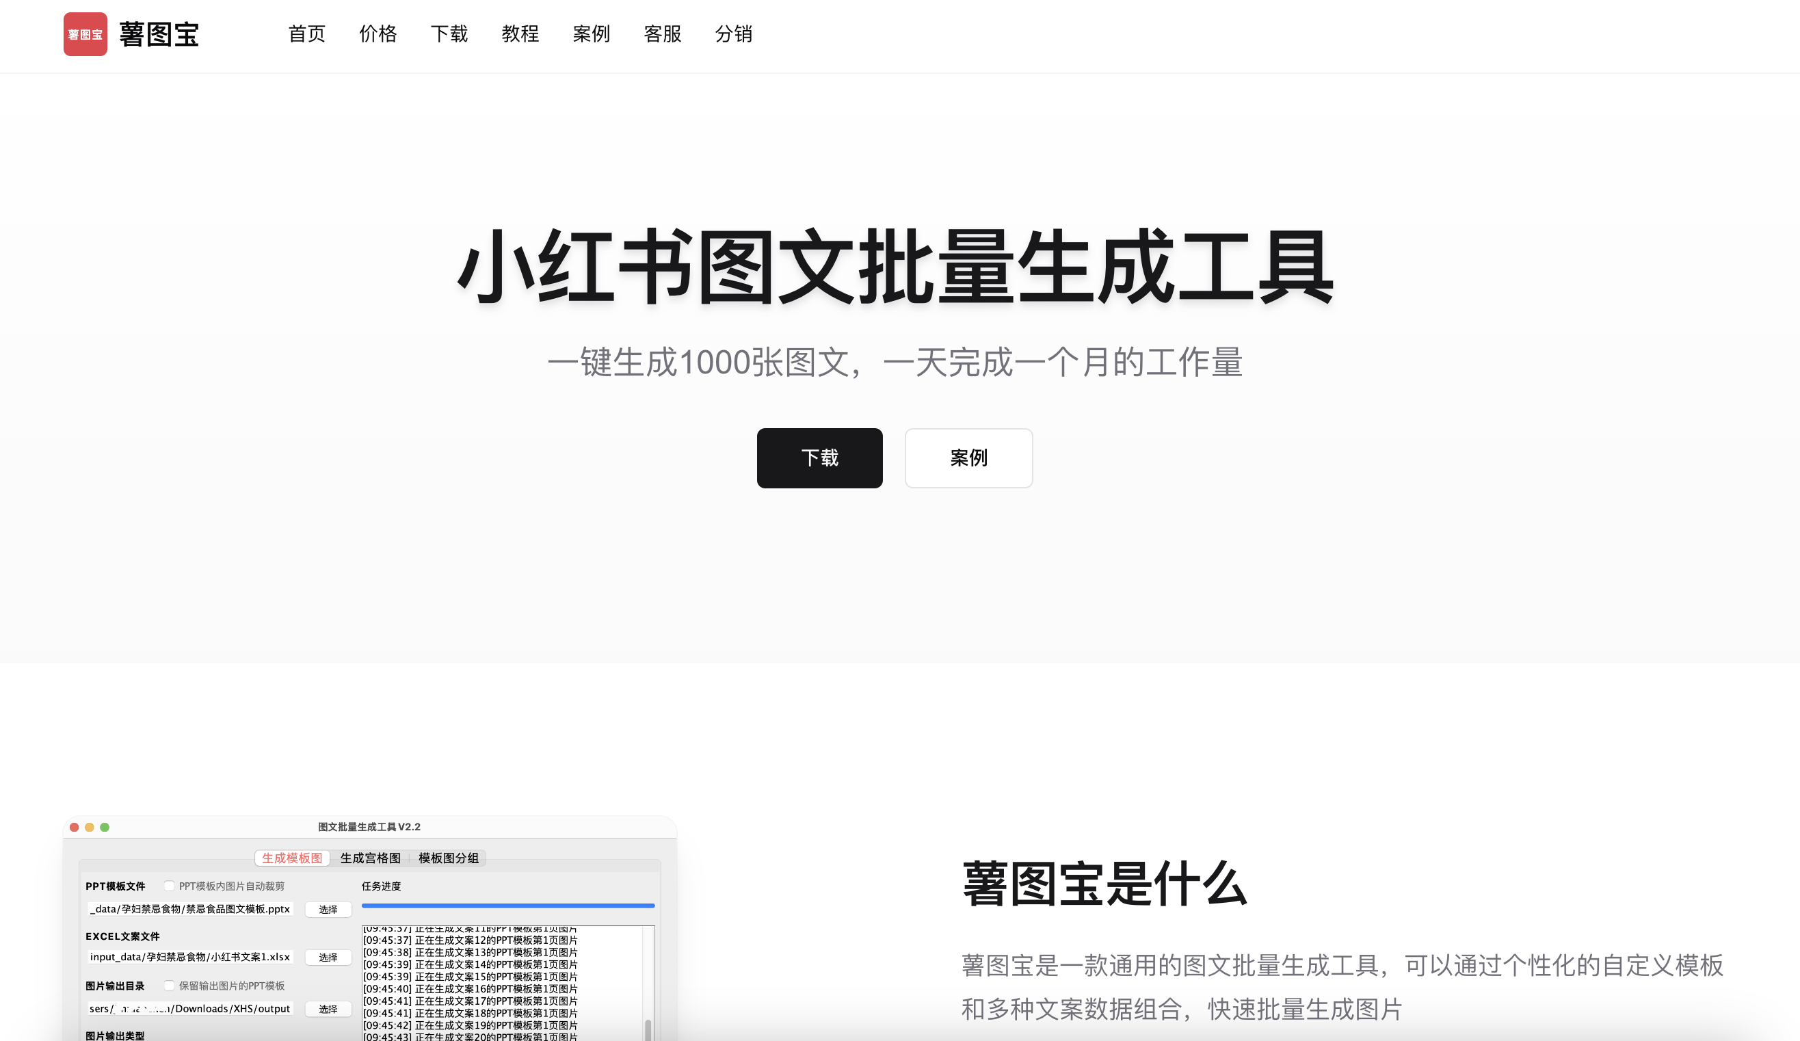Click the 小红书文案1.xlsx path field
This screenshot has height=1041, width=1800.
click(x=191, y=957)
